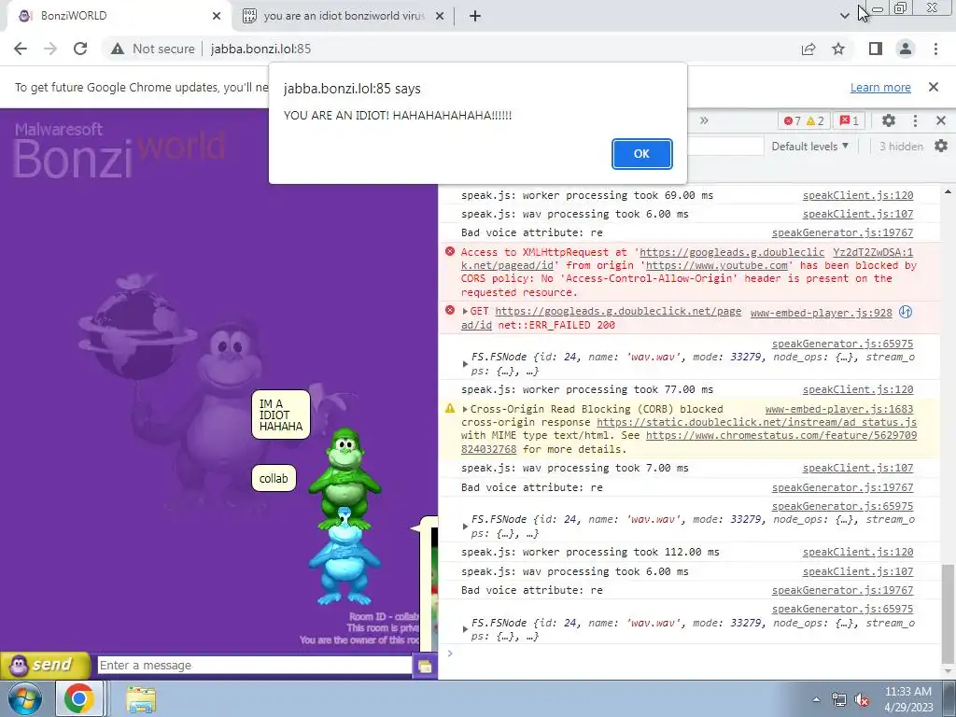956x717 pixels.
Task: Open the tab search dropdown arrow
Action: point(844,16)
